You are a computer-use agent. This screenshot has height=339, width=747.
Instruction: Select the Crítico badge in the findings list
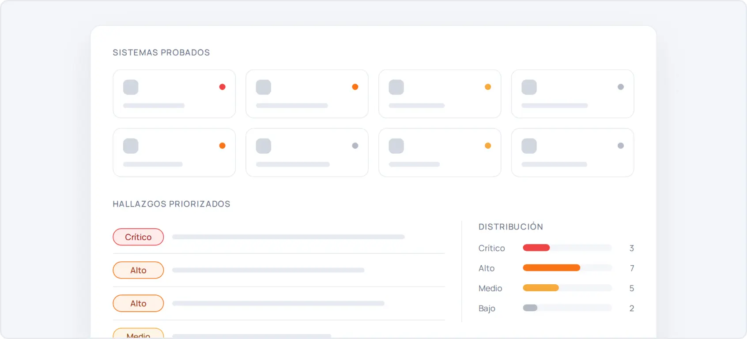(138, 237)
